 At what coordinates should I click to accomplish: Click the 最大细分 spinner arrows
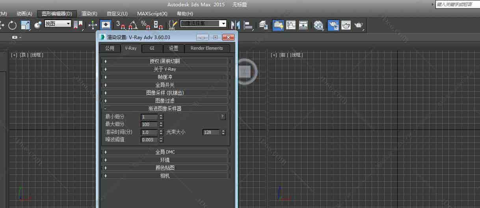(161, 125)
